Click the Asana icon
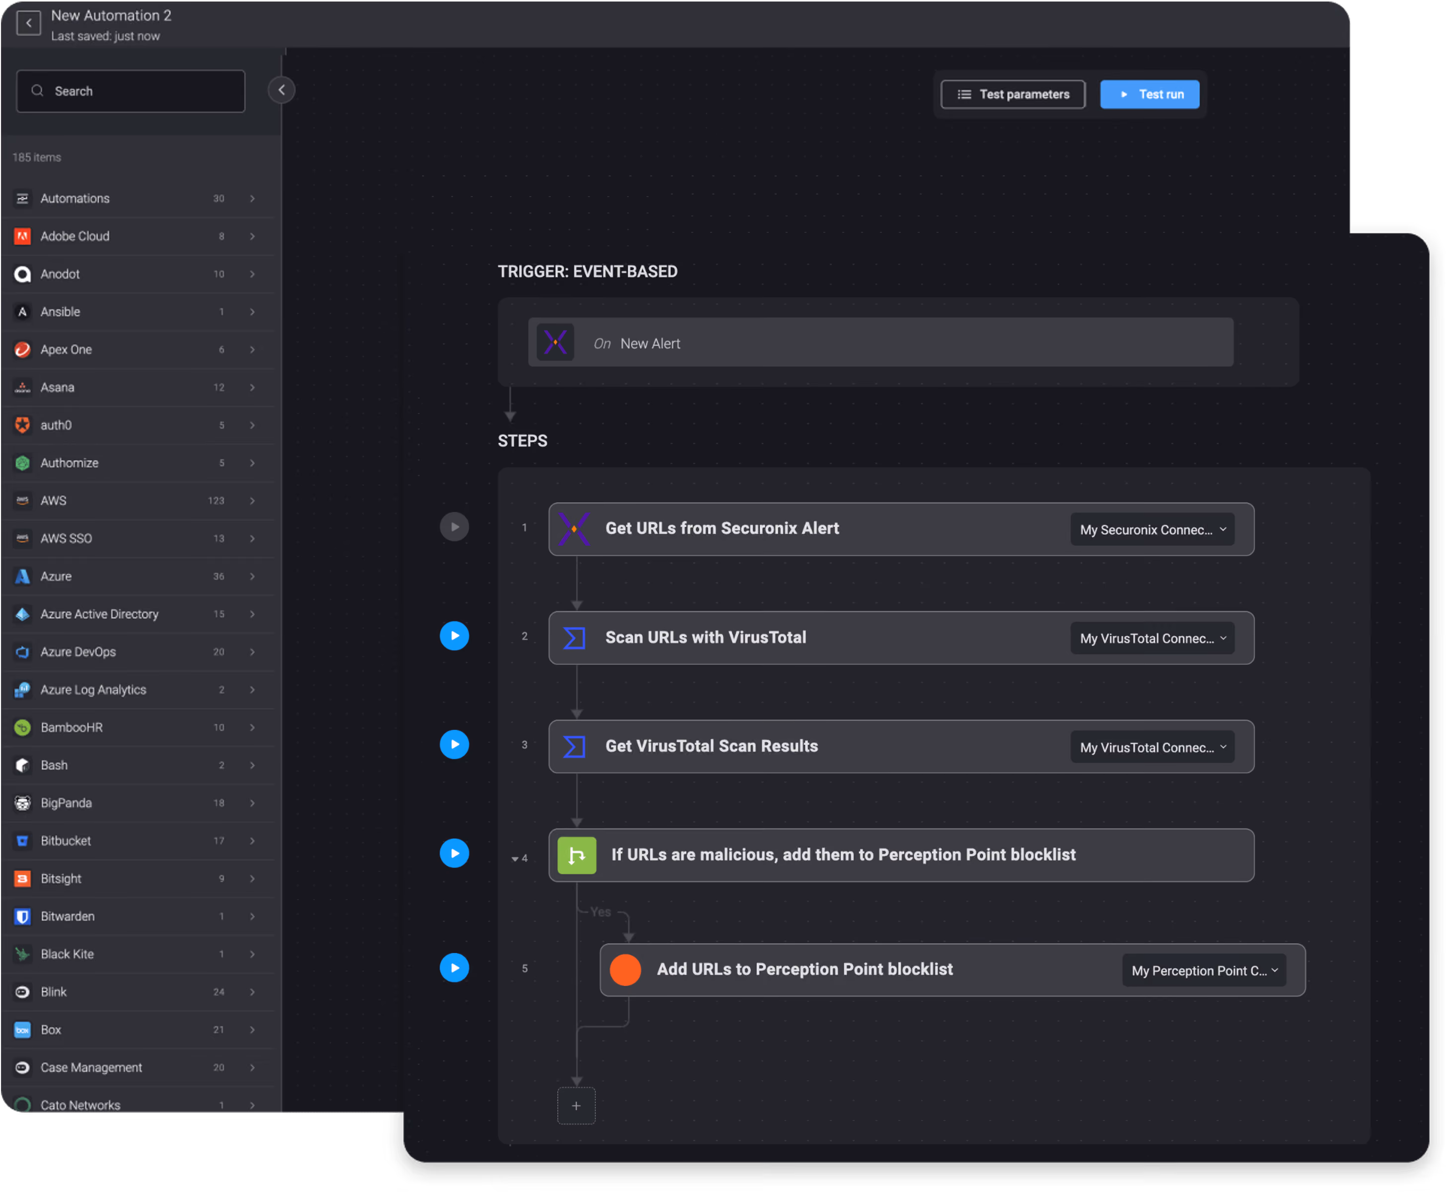This screenshot has height=1192, width=1452. click(x=23, y=387)
